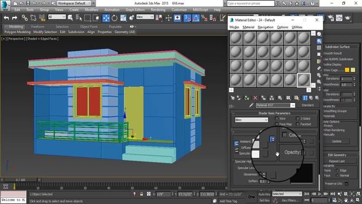Click the Sample Type sphere icon
Screen dimensions: 362x204
[319, 34]
